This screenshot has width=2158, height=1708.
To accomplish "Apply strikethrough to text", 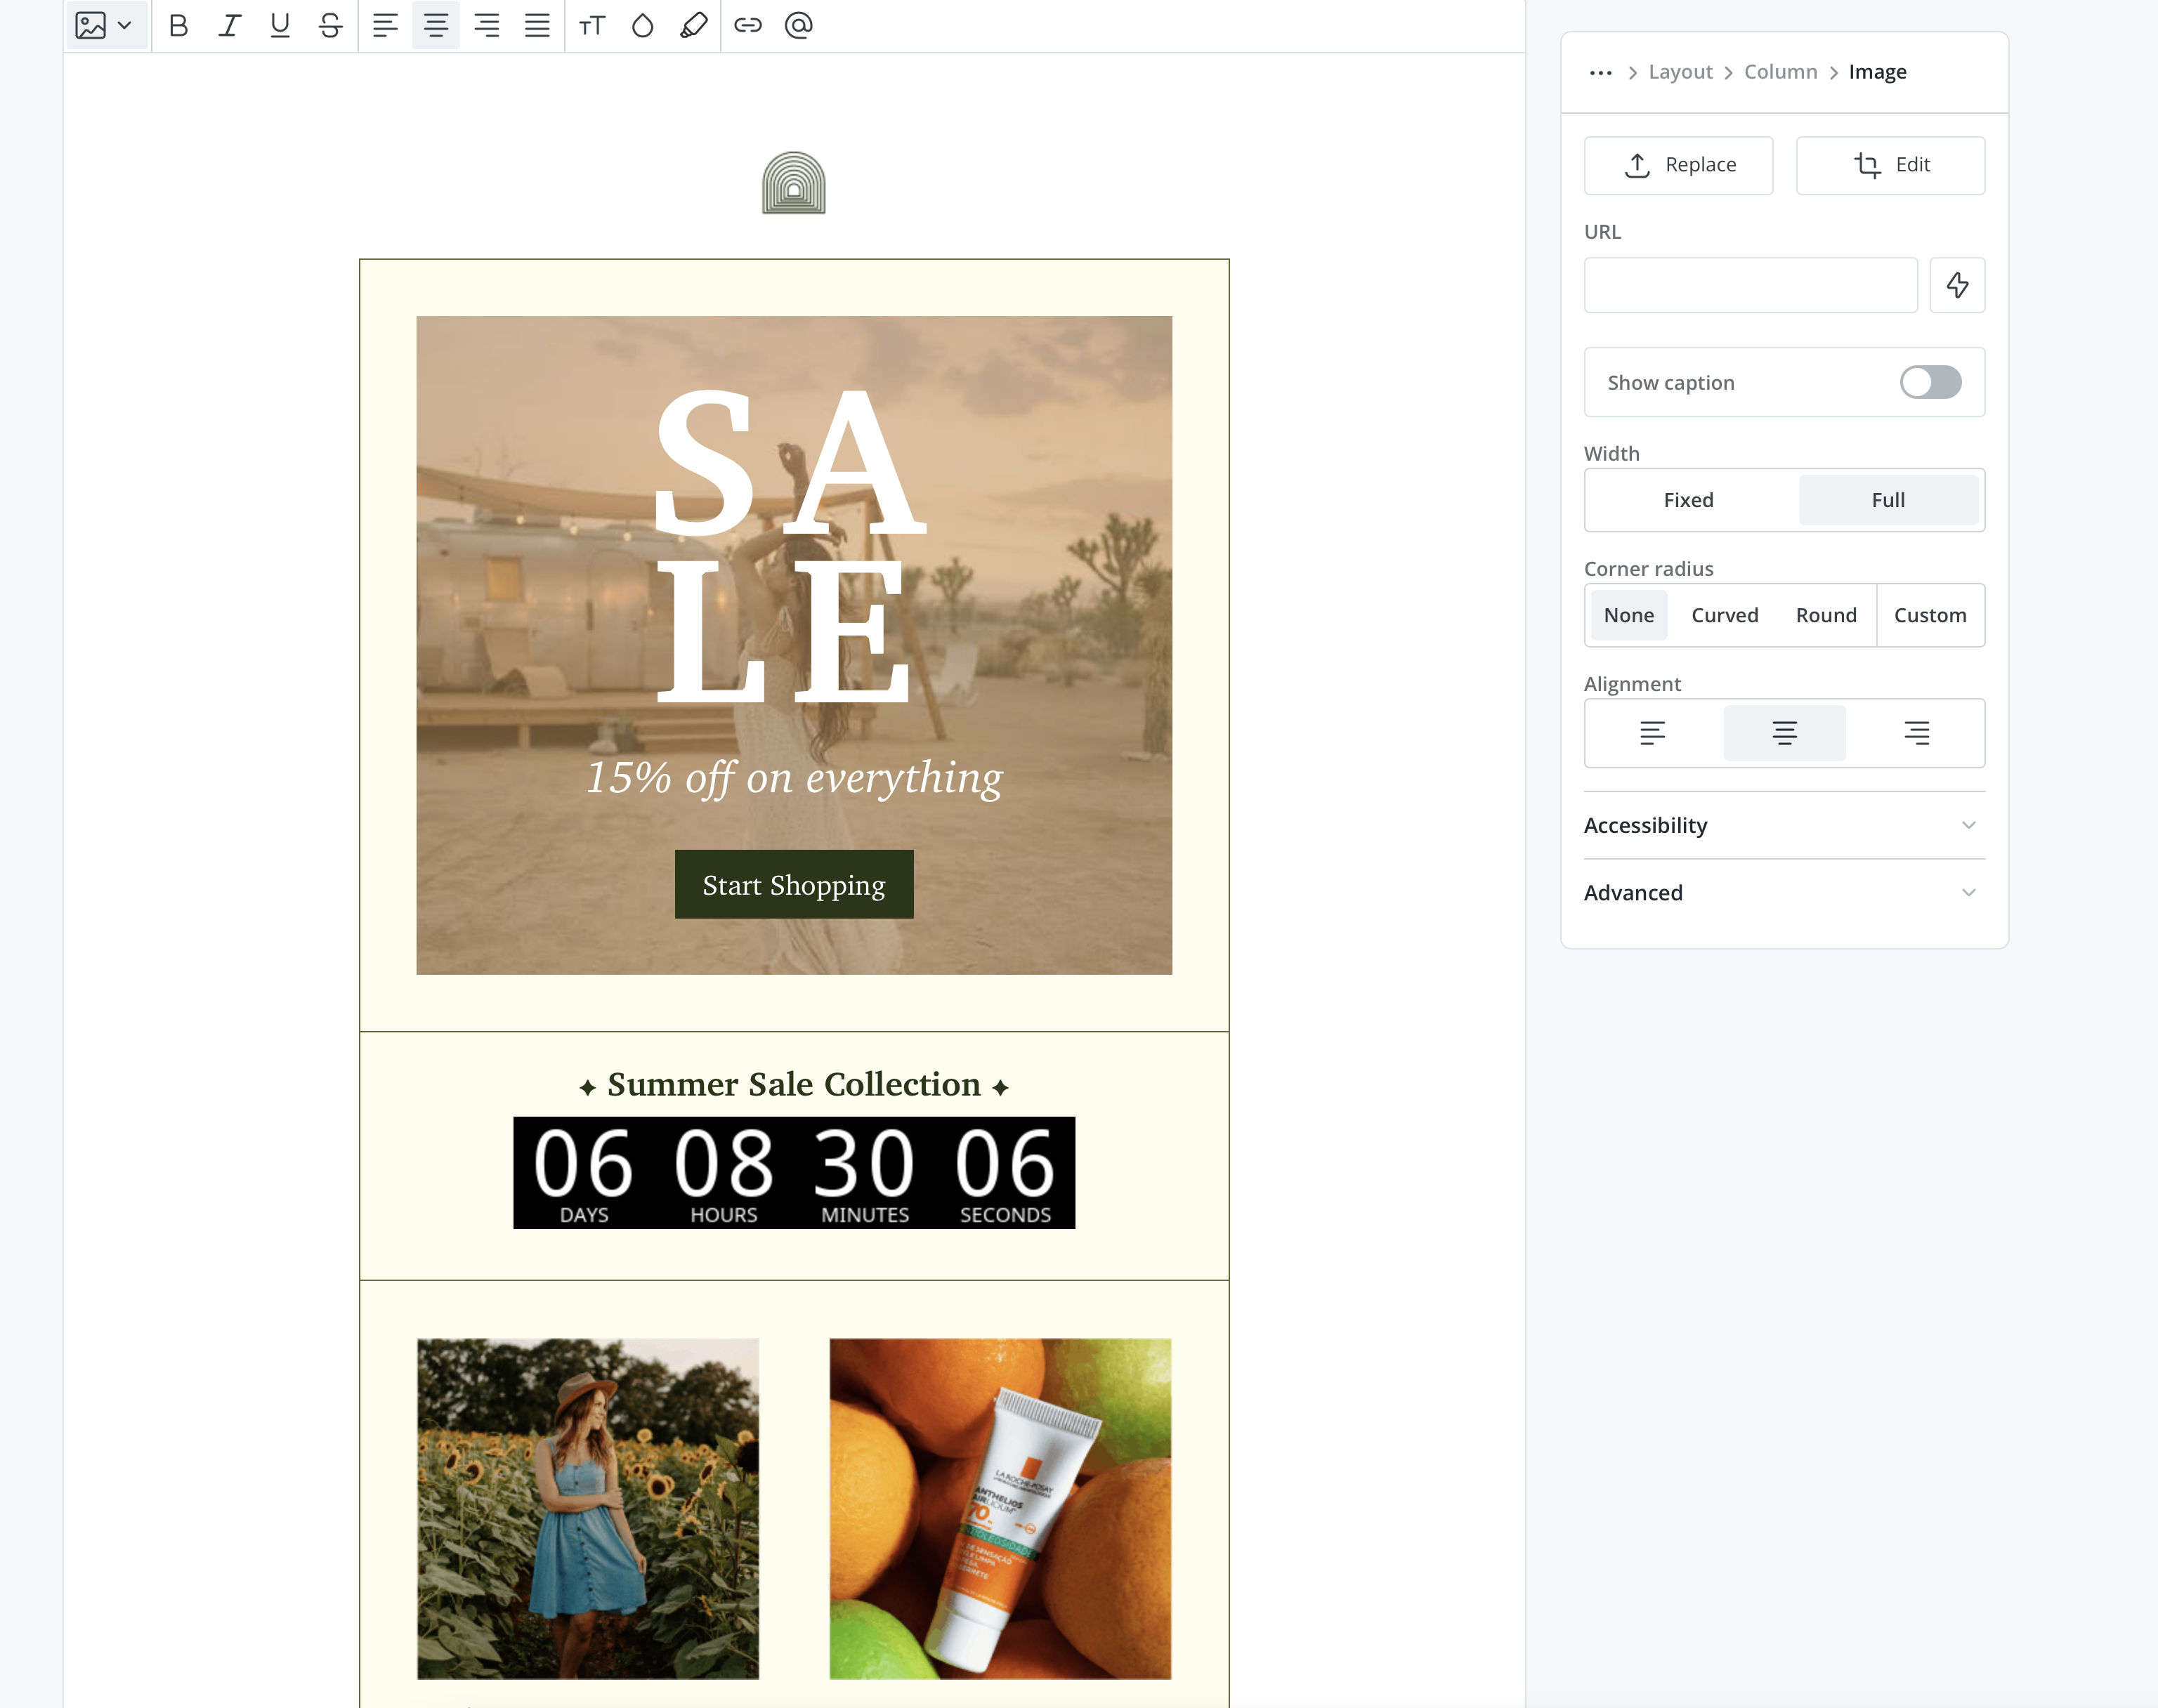I will (x=331, y=26).
